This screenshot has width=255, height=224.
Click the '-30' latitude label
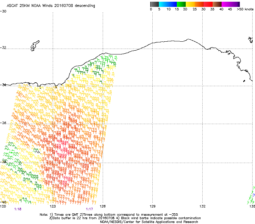[3, 11]
